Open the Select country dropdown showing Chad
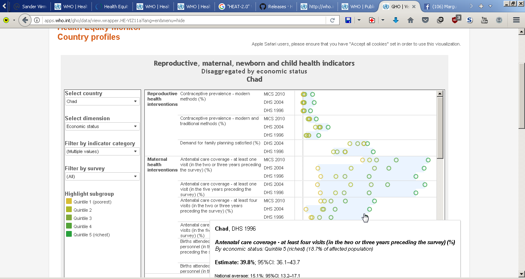The image size is (525, 279). point(102,101)
